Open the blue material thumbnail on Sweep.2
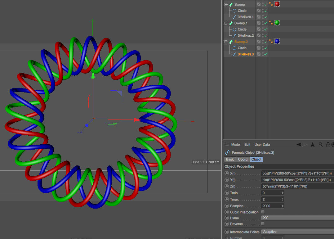 pos(277,41)
